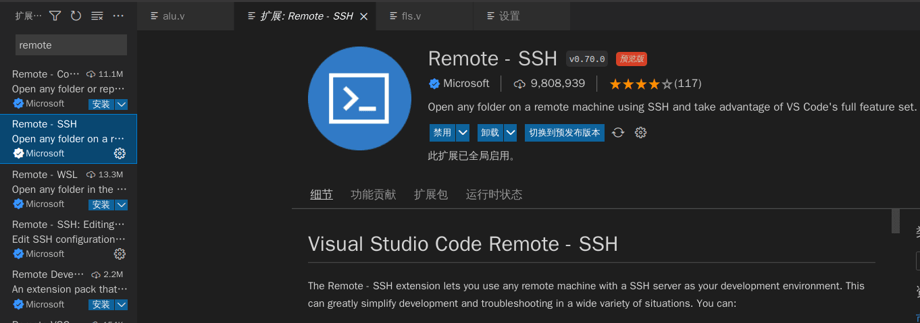Click the 此扩展已全局启用 status text
Viewport: 920px width, 323px height.
click(x=471, y=156)
